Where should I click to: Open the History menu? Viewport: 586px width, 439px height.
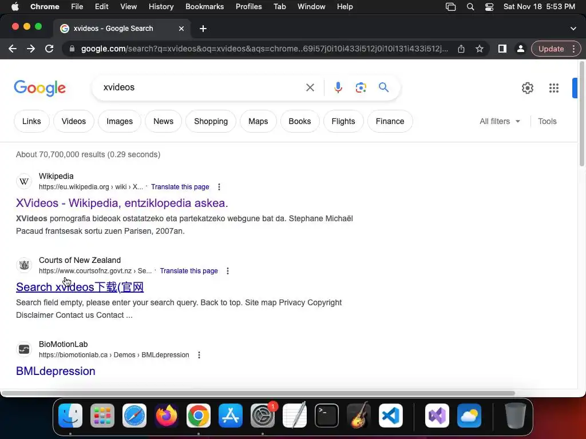click(x=161, y=7)
